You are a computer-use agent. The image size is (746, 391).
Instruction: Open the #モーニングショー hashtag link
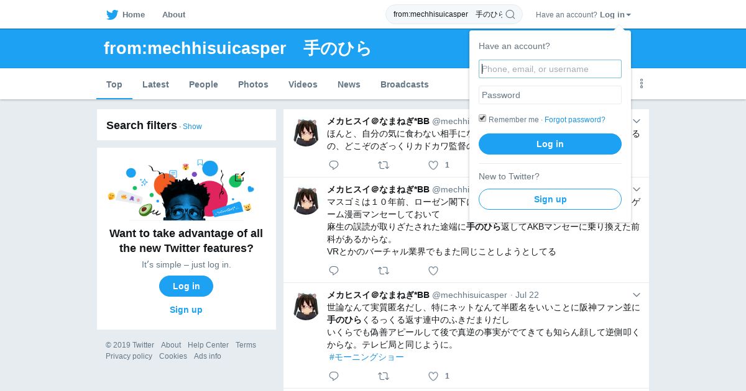[x=367, y=357]
